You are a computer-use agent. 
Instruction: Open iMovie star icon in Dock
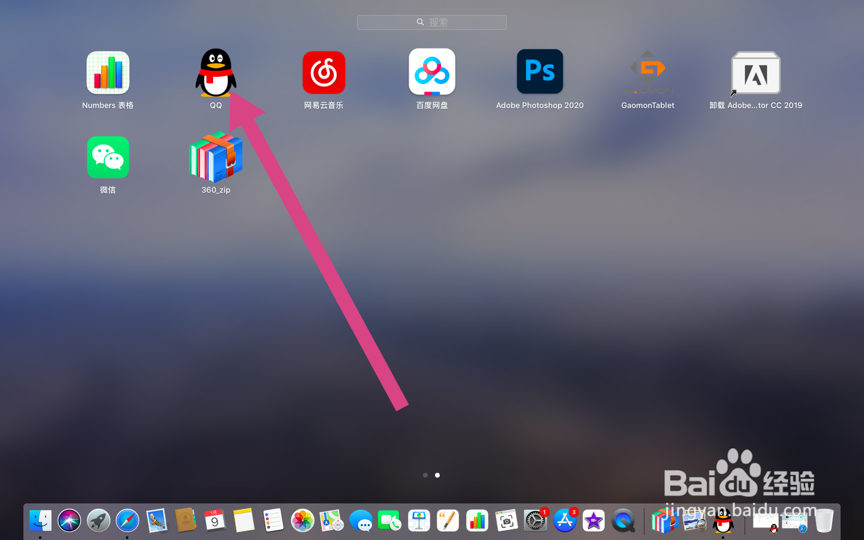coord(593,521)
